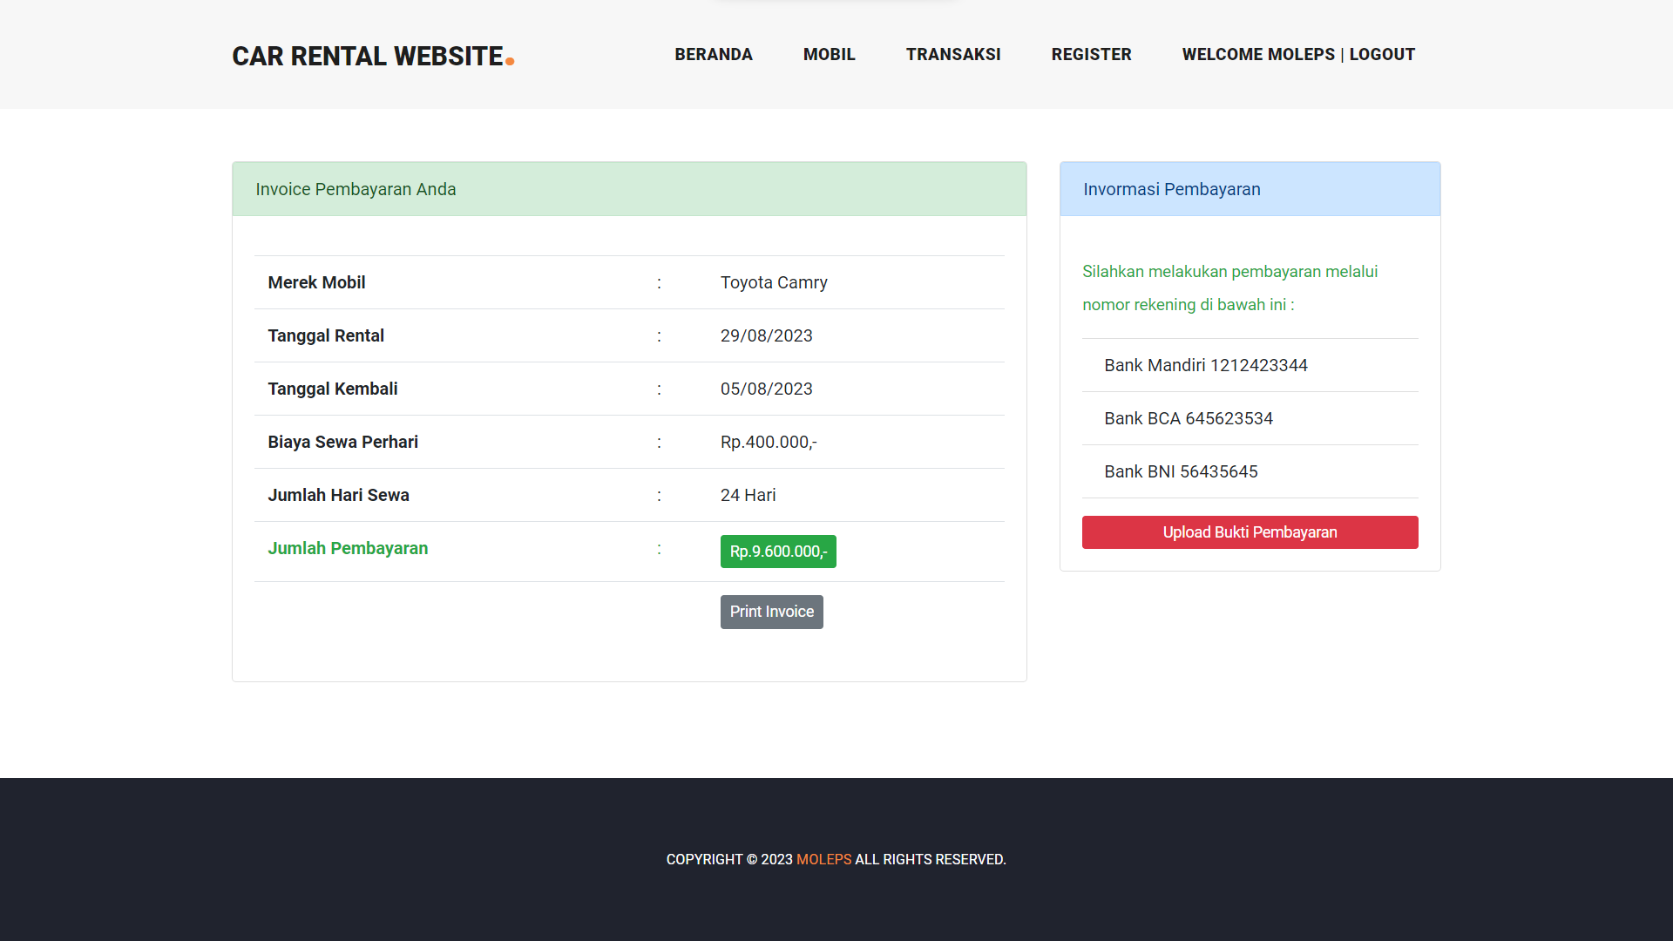Screen dimensions: 1673x941
Task: Open the Mobil menu item
Action: (x=830, y=54)
